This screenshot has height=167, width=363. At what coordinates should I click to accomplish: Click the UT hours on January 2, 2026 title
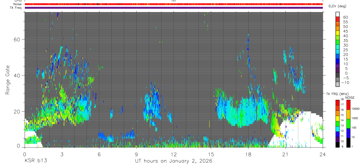pos(174,161)
